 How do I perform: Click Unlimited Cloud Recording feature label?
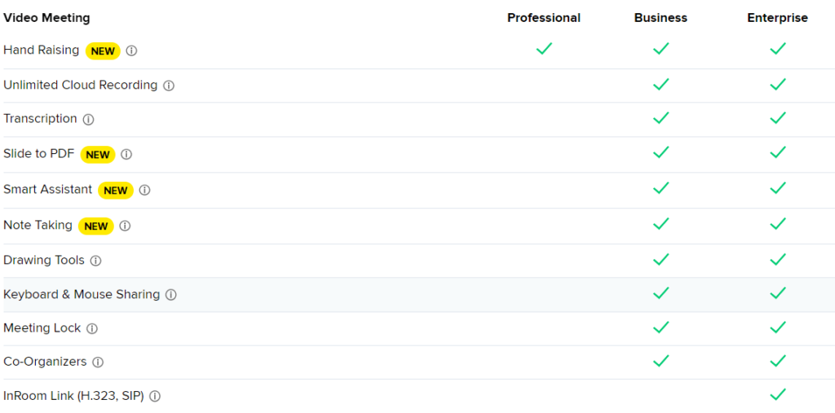81,85
